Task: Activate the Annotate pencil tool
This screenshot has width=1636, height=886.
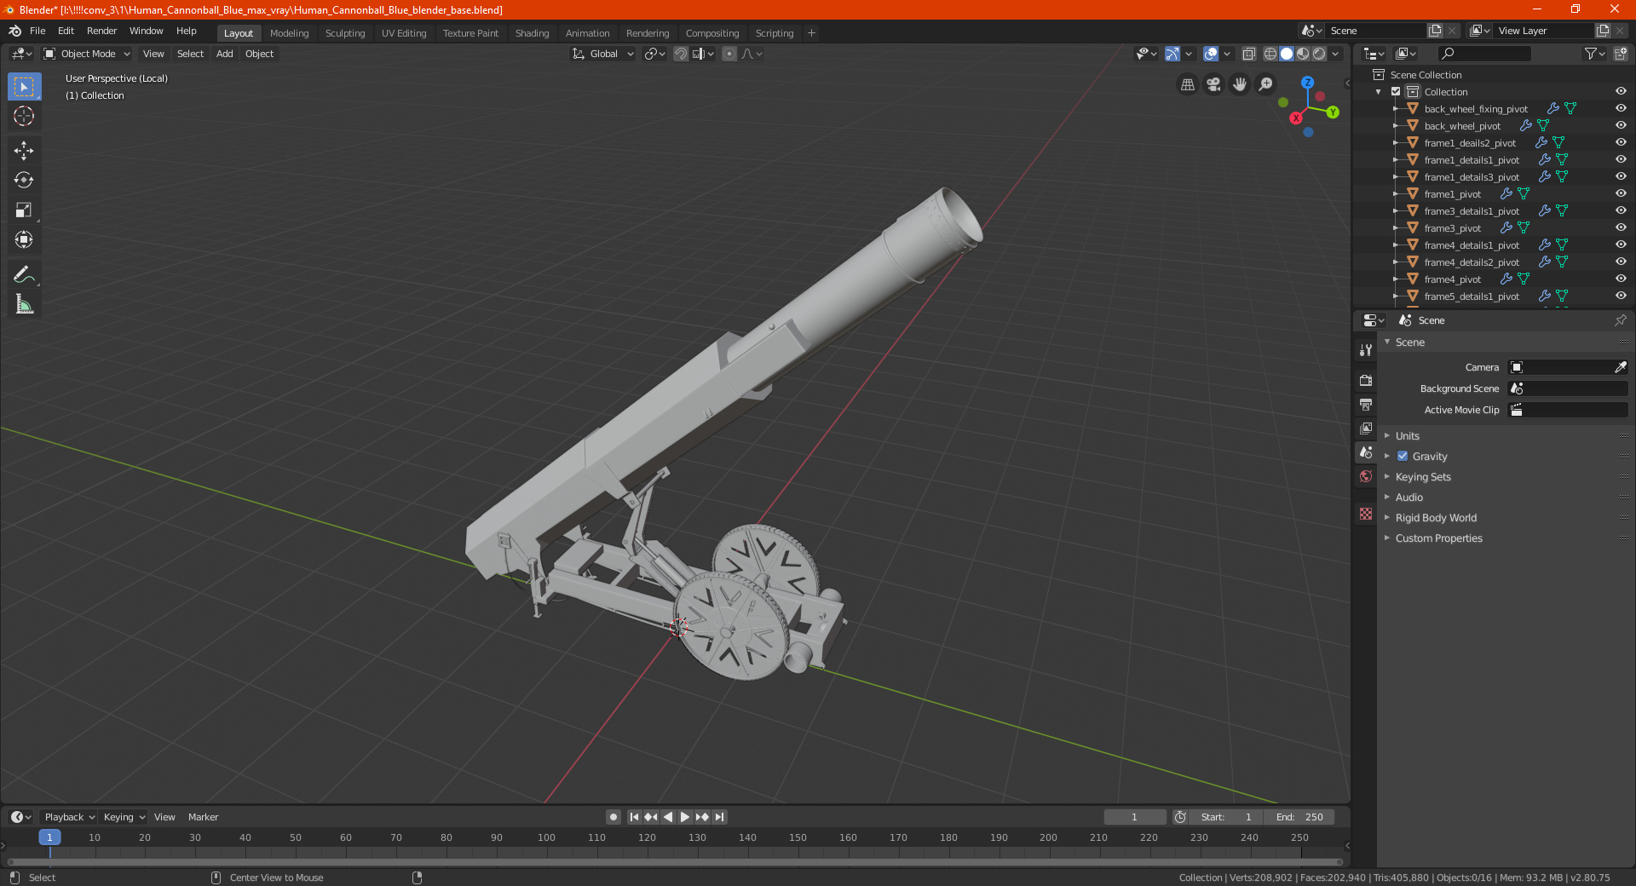Action: [24, 274]
